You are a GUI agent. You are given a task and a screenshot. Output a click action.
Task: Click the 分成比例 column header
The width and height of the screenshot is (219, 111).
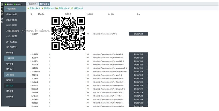[x=90, y=14]
